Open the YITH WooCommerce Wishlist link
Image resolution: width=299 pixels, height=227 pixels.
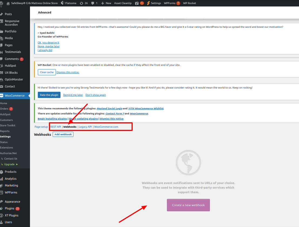tap(146, 109)
